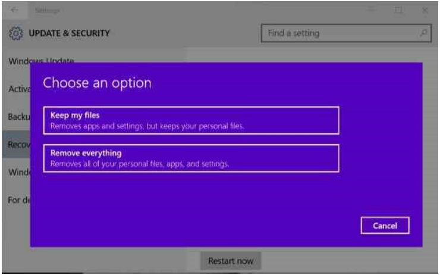Cancel the Choose an option dialog
Viewport: 440px width, 275px height.
385,226
